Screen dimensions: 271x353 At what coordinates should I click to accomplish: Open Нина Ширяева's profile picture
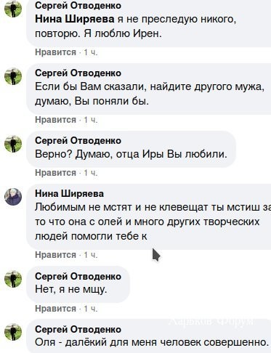pos(13,197)
